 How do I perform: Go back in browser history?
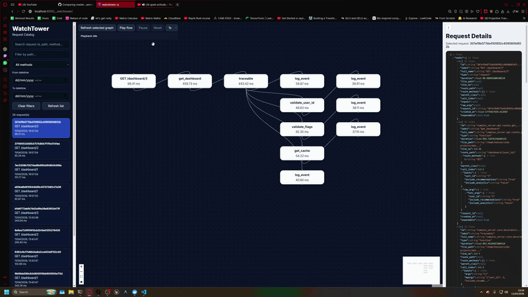[x=13, y=11]
